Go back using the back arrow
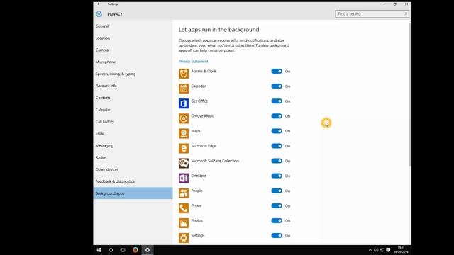 pyautogui.click(x=99, y=4)
